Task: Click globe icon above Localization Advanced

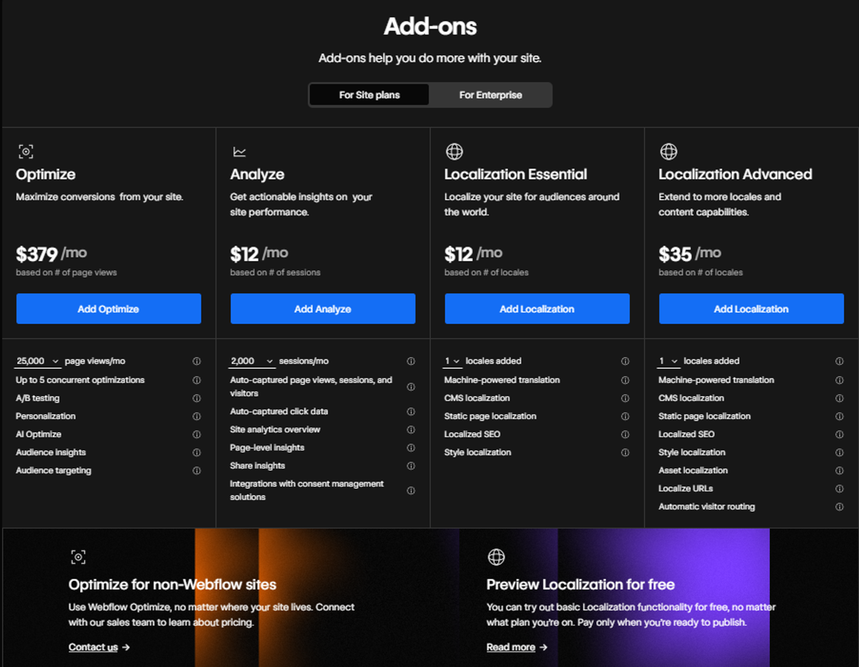Action: pos(668,151)
